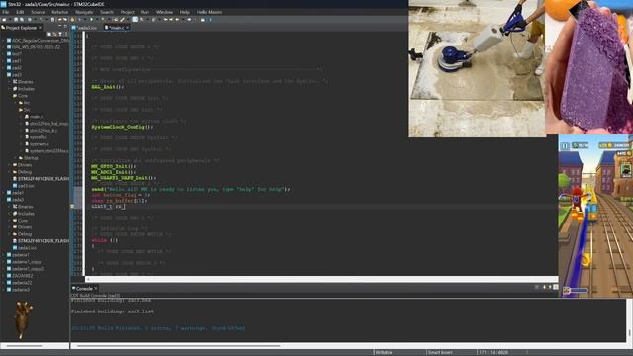Click the MX_GPIO_Init(); code line
This screenshot has height=356, width=633.
[x=114, y=166]
